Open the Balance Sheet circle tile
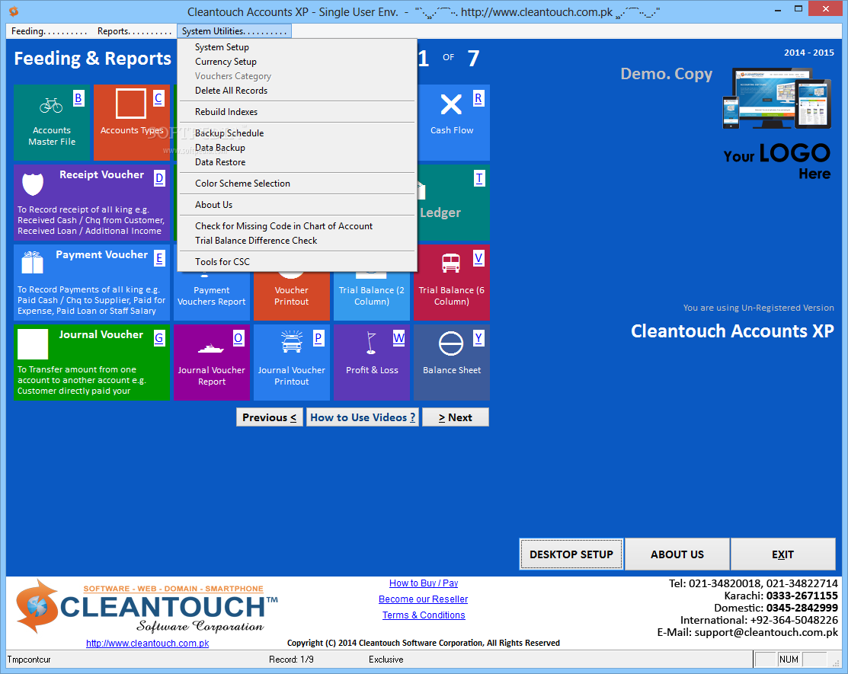This screenshot has width=848, height=674. coord(452,363)
